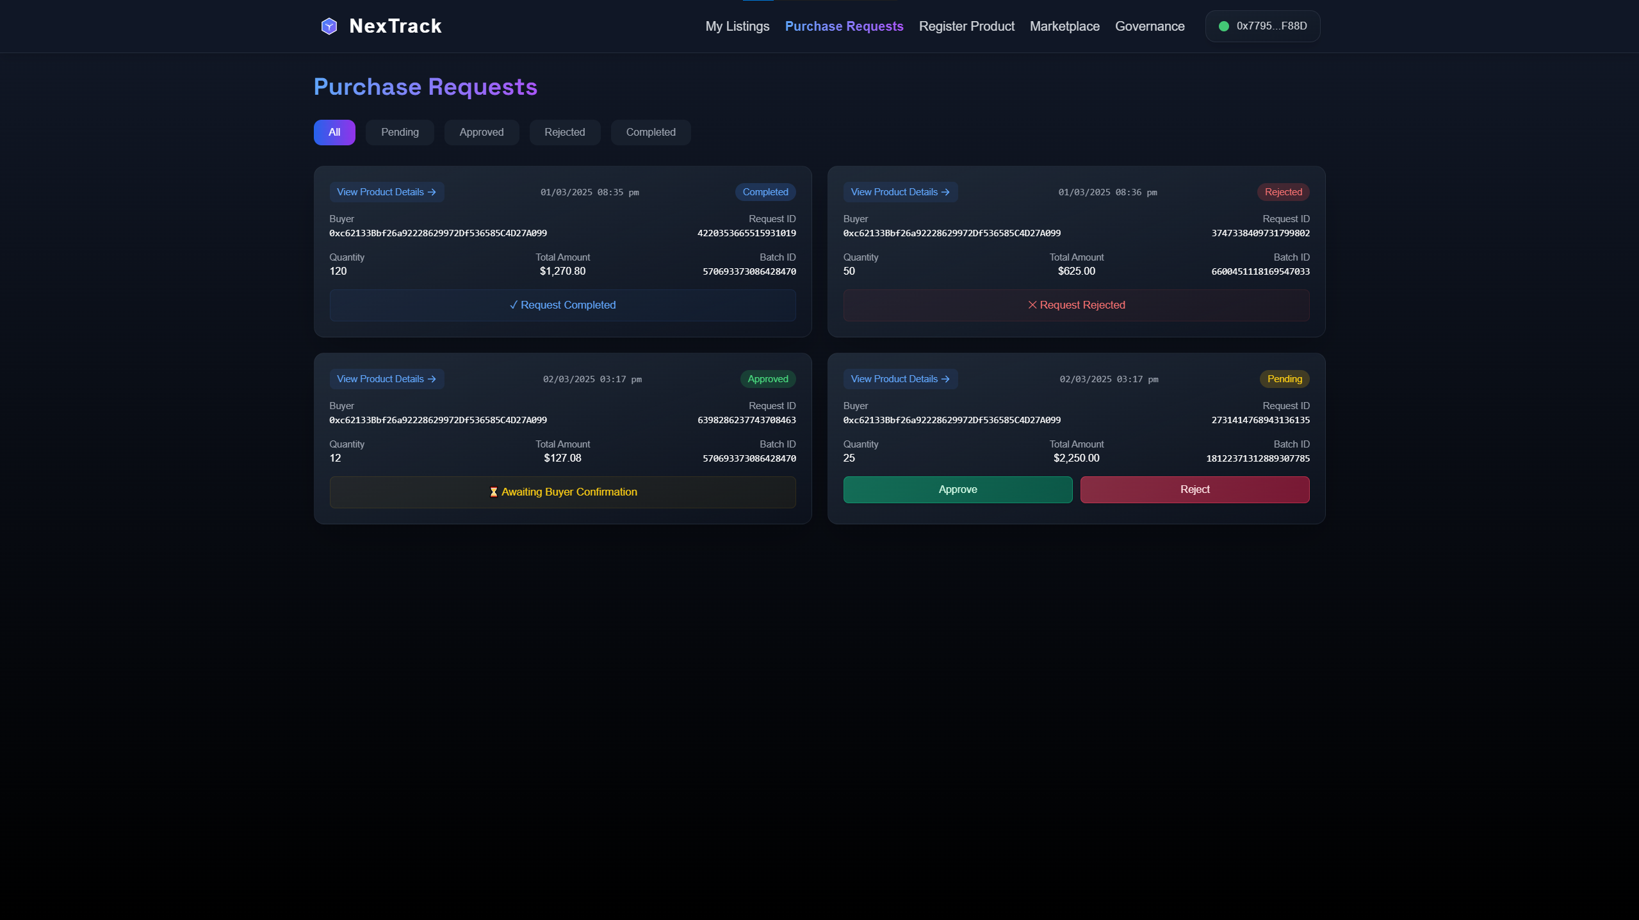Go to My Listings page
Viewport: 1639px width, 920px height.
[x=737, y=26]
